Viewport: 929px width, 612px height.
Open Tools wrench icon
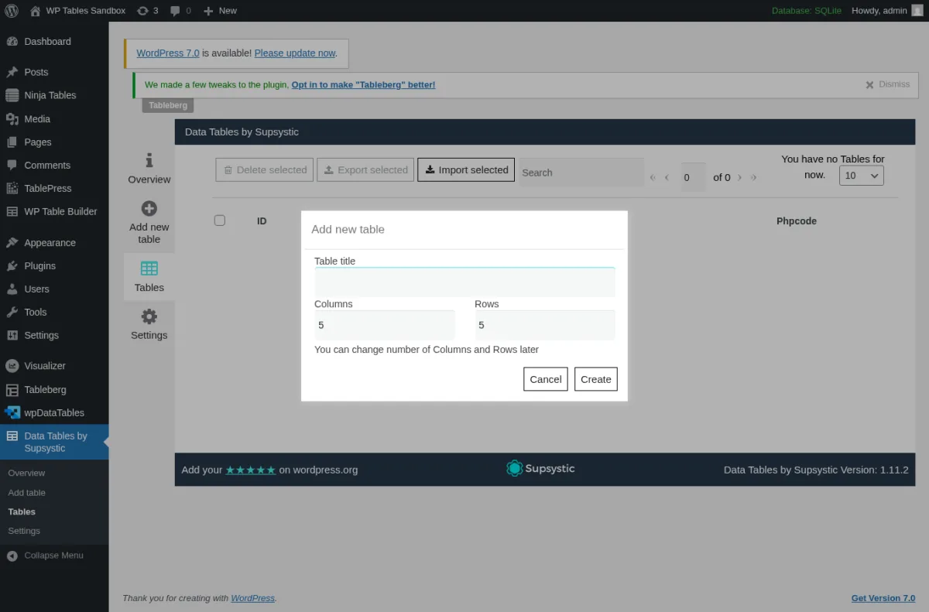click(x=12, y=313)
